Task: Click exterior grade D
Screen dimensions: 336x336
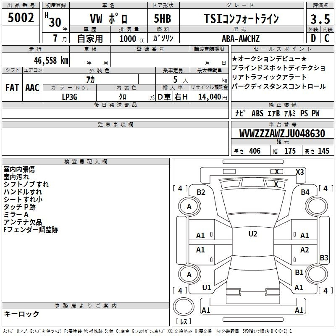Action: tap(313, 38)
